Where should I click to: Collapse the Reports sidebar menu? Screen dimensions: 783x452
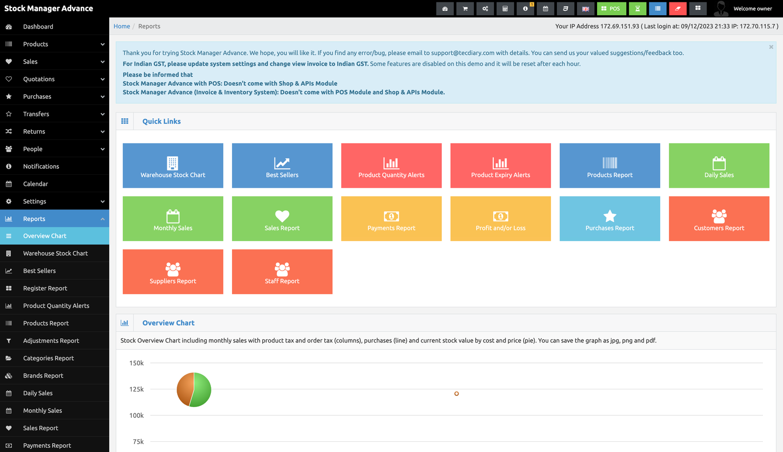54,219
